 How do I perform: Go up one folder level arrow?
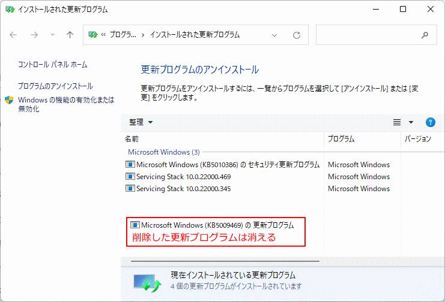tap(70, 35)
